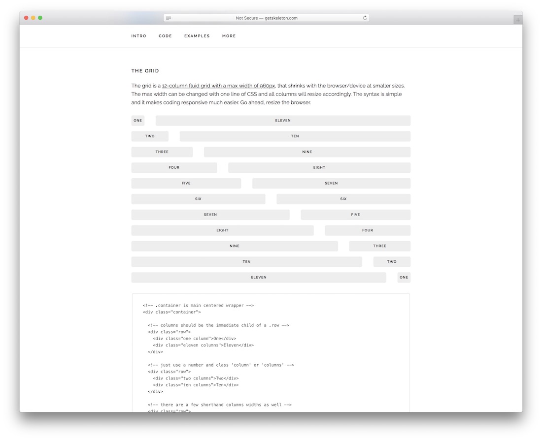
Task: Click the ".container is main centered wrapper" comment
Action: 198,306
